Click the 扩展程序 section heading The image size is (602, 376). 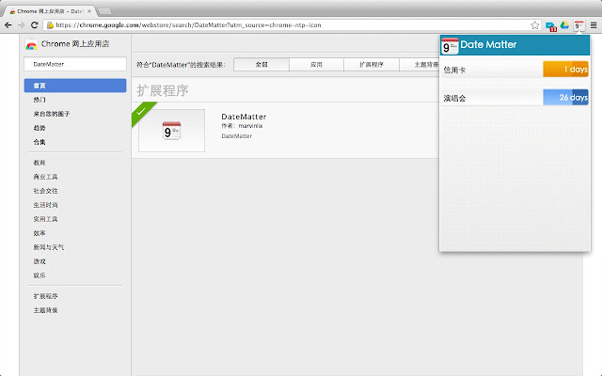click(163, 90)
